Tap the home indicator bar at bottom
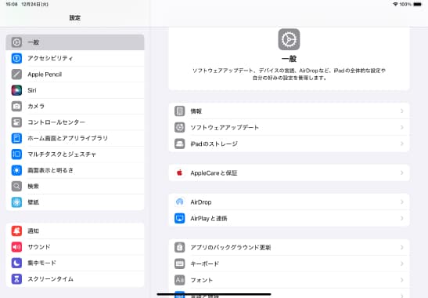 [x=214, y=294]
